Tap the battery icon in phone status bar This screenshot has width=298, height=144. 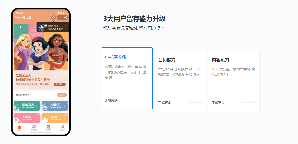click(65, 13)
